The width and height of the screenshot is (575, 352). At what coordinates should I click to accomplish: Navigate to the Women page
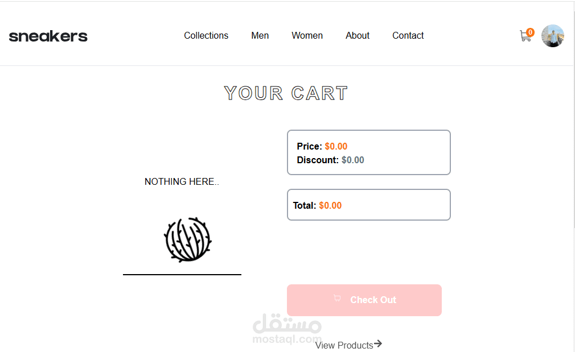(x=307, y=36)
